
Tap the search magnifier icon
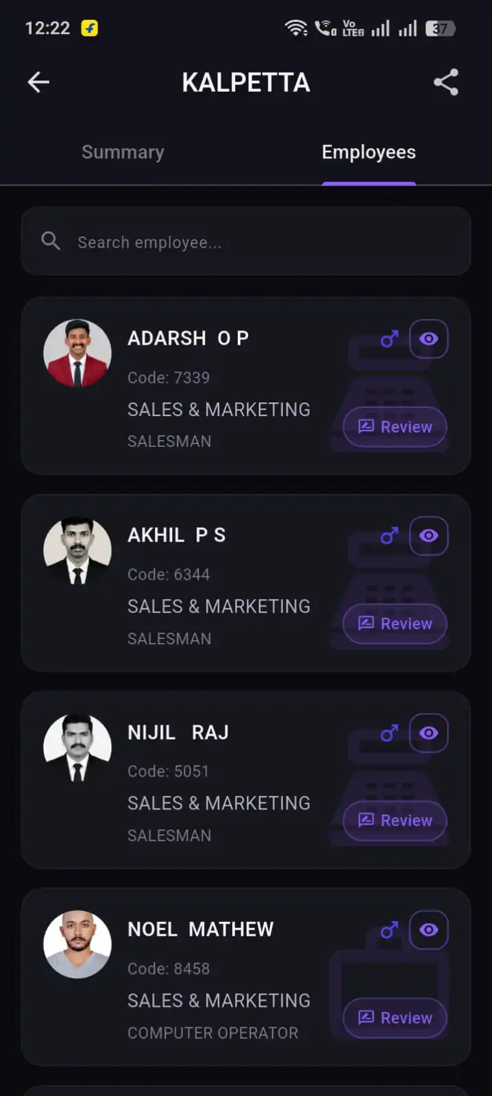coord(51,241)
